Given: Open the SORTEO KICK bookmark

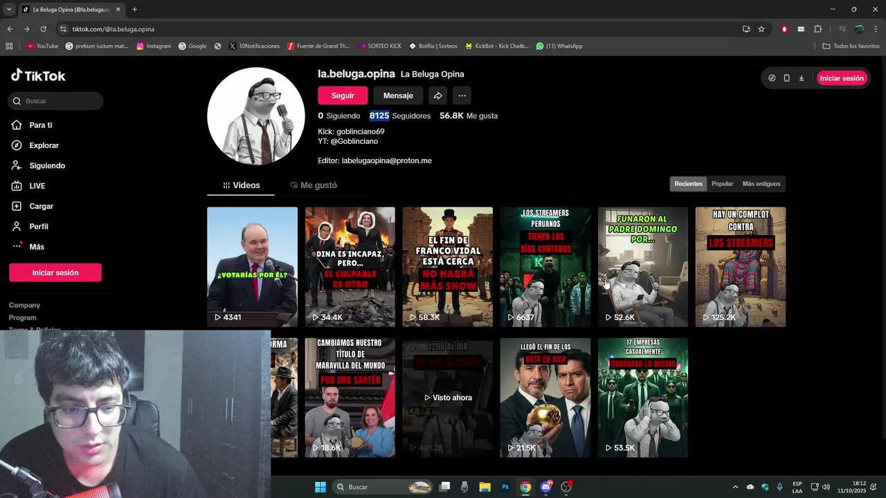Looking at the screenshot, I should pos(380,46).
